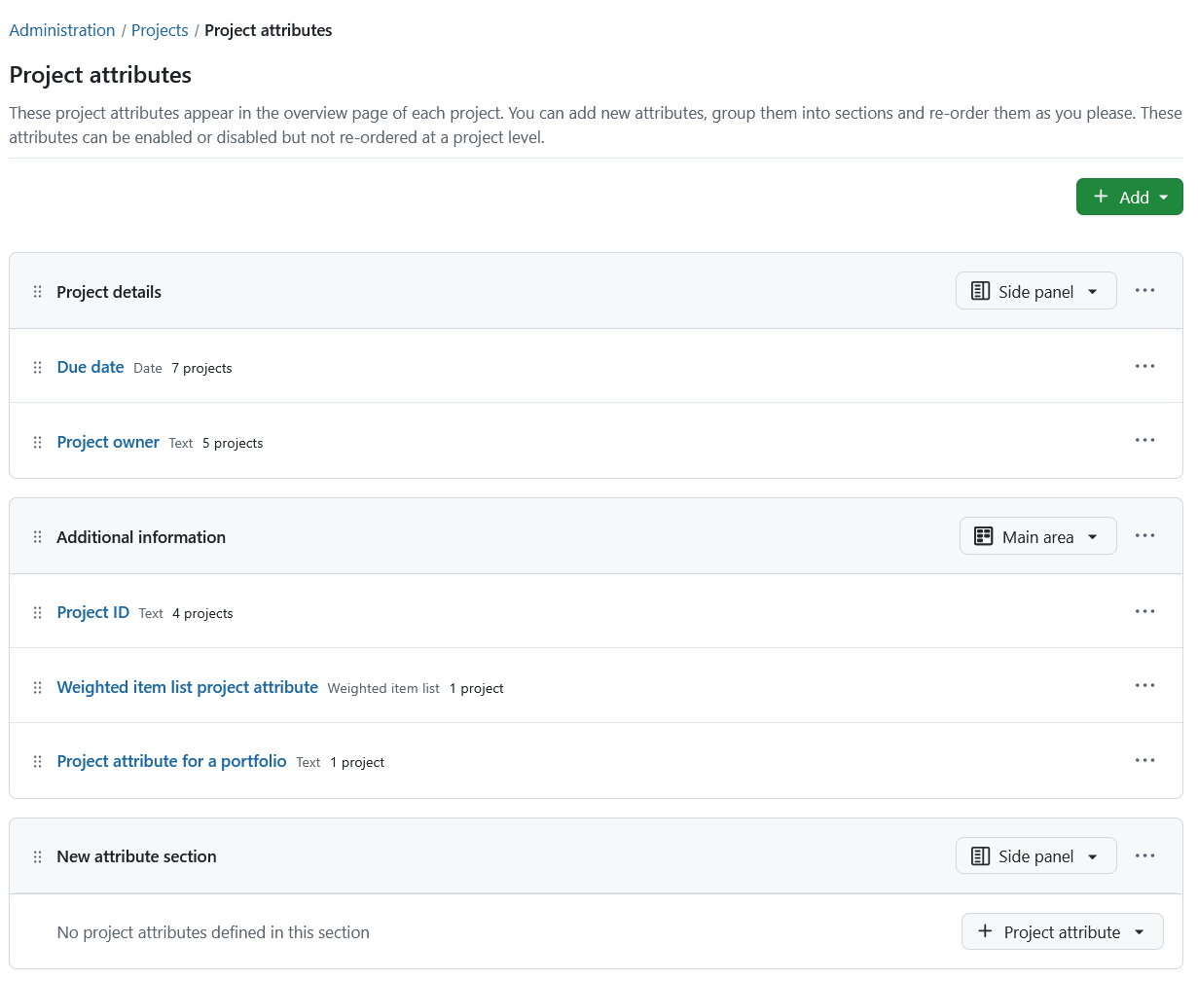
Task: Go to the Administration breadcrumb link
Action: point(61,30)
